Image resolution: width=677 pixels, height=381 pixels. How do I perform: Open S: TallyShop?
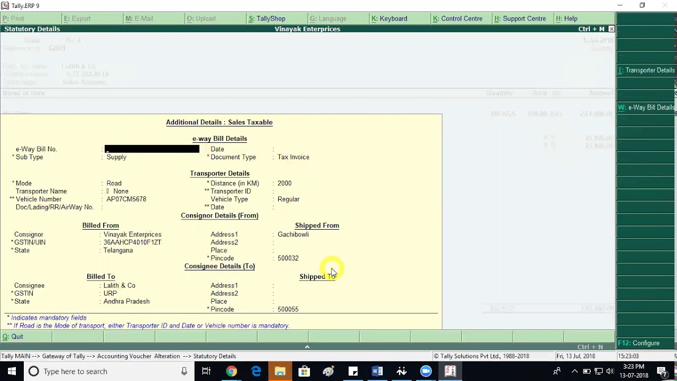276,19
